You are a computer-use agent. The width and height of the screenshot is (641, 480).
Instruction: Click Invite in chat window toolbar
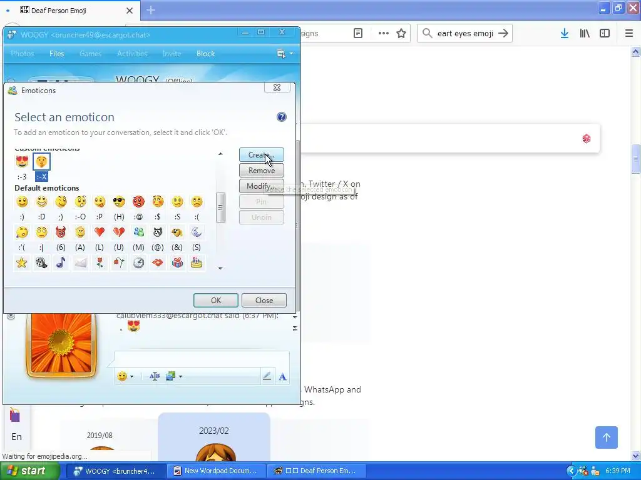[172, 54]
